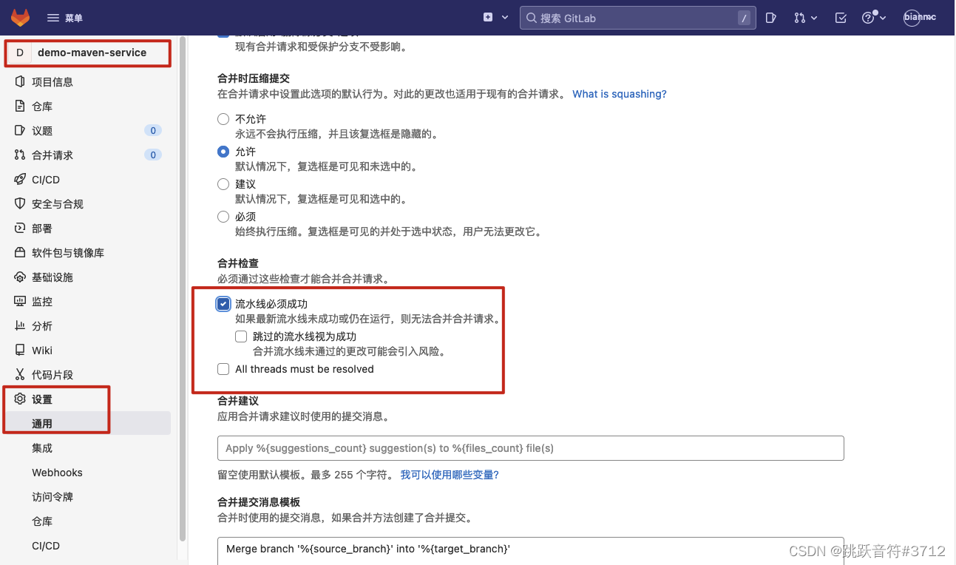
Task: Open the hamburger 菜单 menu
Action: pos(64,18)
